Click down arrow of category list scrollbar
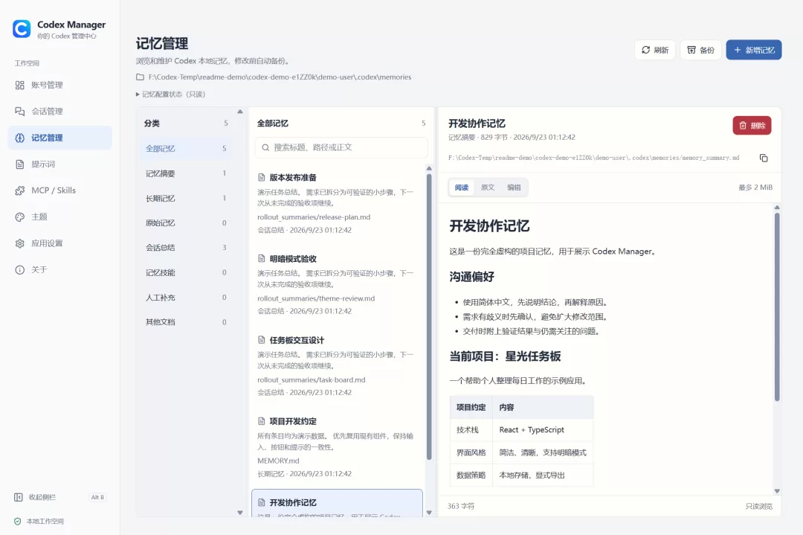803x535 pixels. [x=239, y=513]
